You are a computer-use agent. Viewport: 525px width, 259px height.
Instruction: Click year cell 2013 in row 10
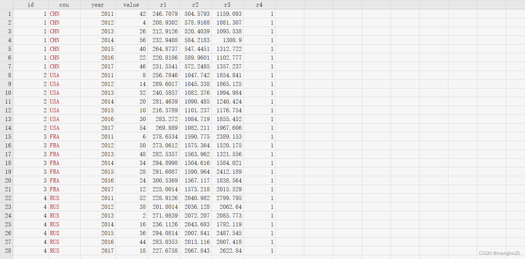tap(98, 93)
